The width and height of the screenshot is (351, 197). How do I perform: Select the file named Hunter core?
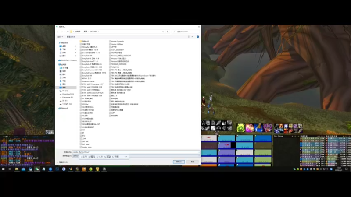tap(86, 147)
